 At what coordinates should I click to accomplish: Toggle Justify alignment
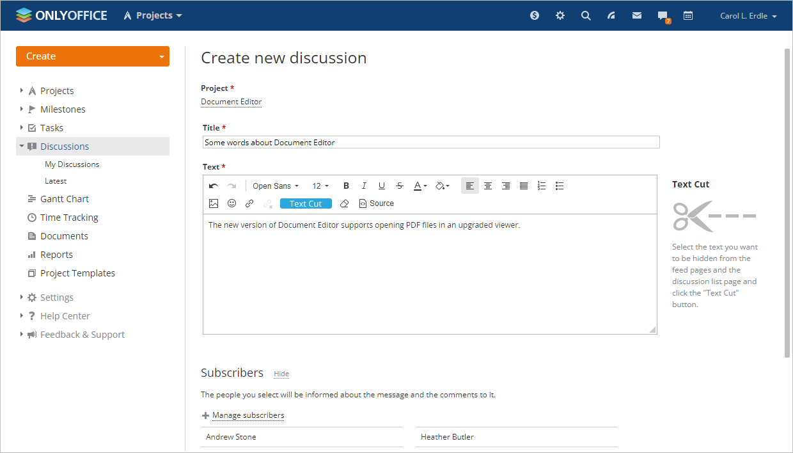point(524,186)
